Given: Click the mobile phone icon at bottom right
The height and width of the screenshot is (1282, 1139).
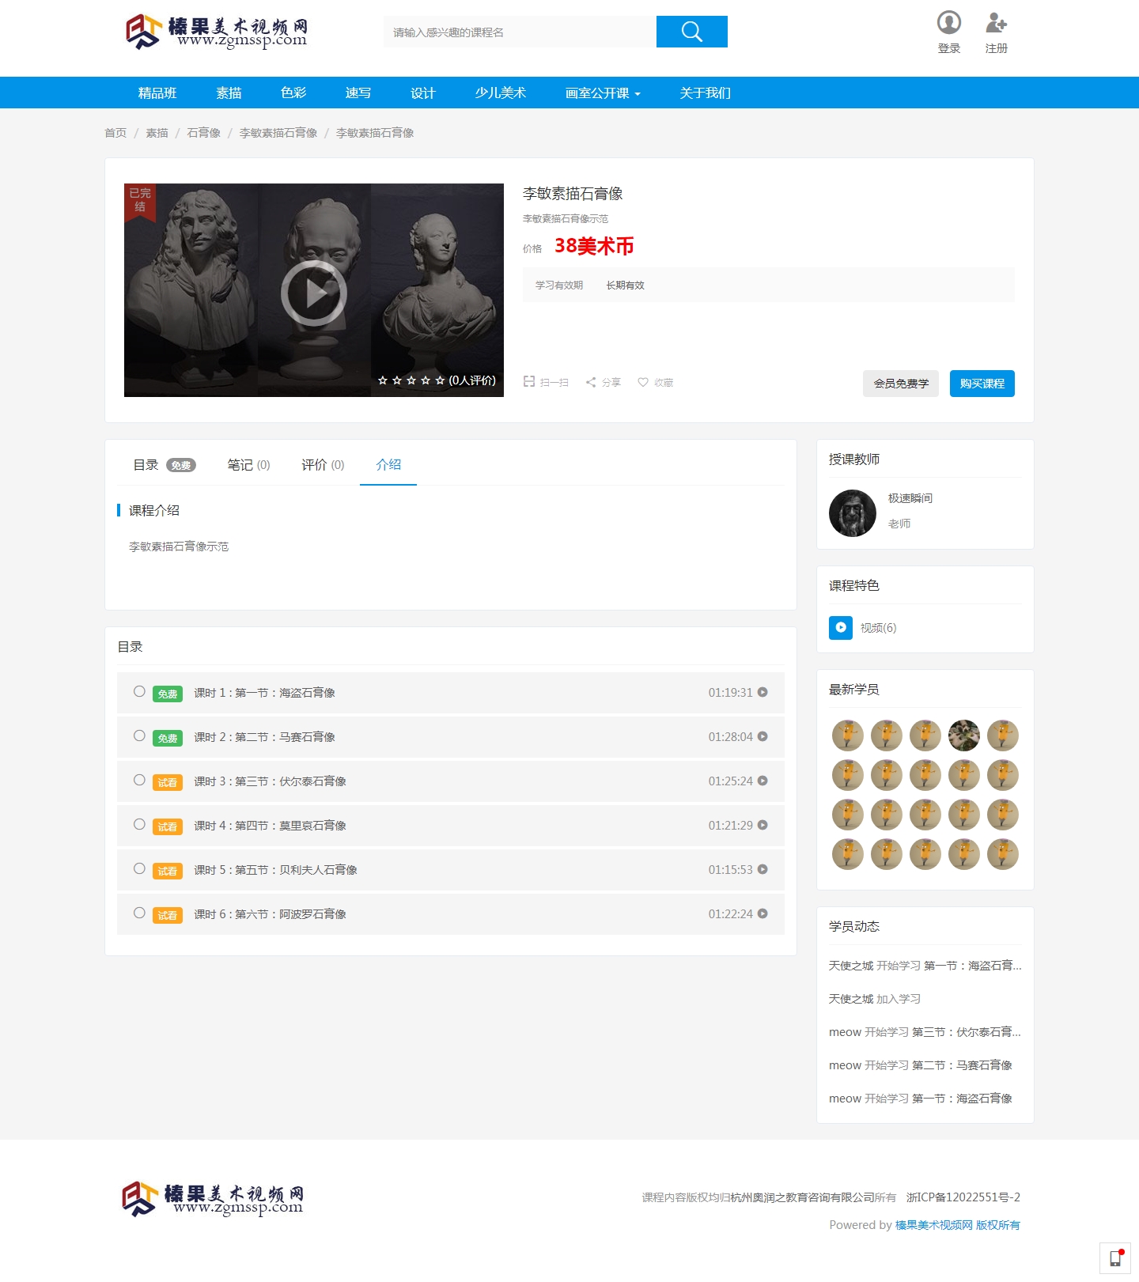Looking at the screenshot, I should 1115,1258.
